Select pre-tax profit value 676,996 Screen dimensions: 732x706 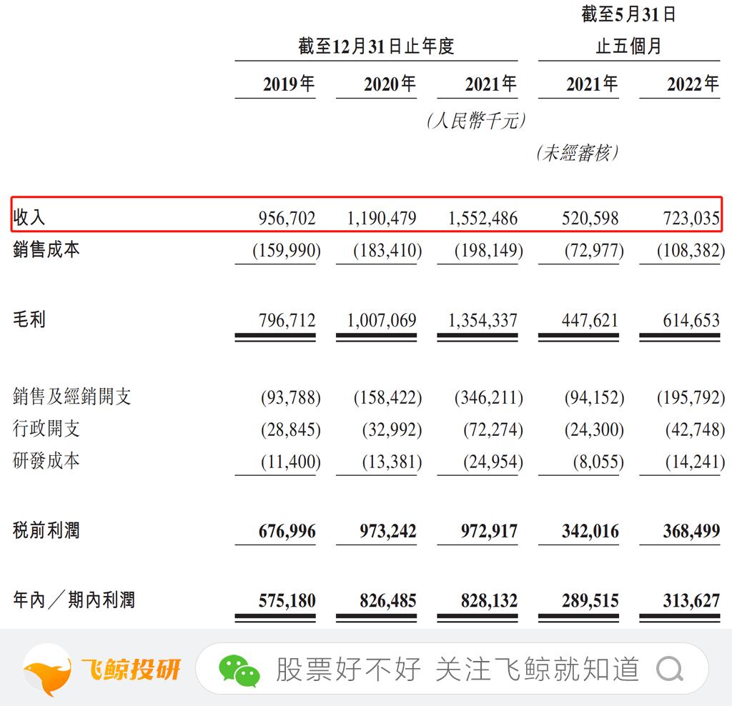click(x=287, y=531)
